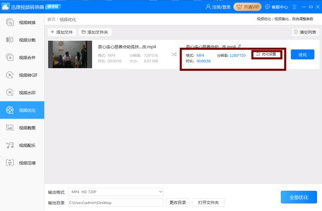Open 优化设置 optimization settings
The width and height of the screenshot is (322, 211).
coord(266,54)
